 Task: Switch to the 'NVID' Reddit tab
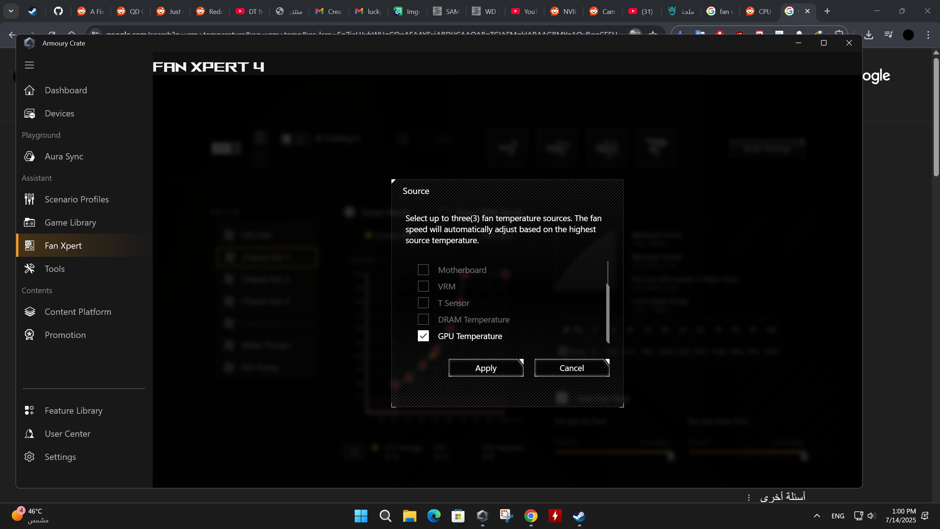[564, 11]
